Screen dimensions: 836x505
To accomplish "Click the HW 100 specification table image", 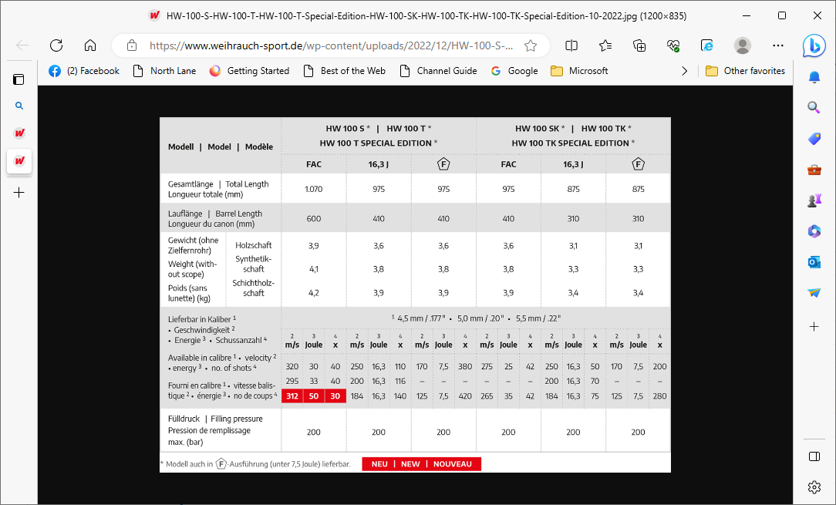I will (416, 295).
